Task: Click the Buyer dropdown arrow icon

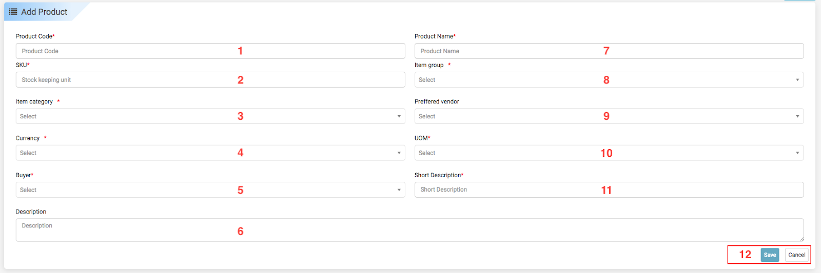Action: tap(399, 190)
